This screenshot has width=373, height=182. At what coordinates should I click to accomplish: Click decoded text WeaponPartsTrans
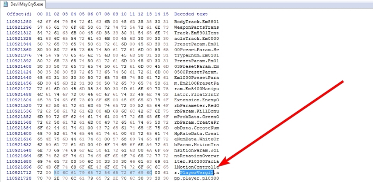coord(196,28)
